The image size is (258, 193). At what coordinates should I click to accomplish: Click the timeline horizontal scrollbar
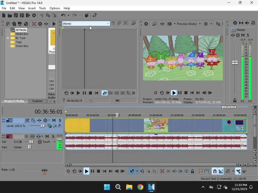click(154, 165)
